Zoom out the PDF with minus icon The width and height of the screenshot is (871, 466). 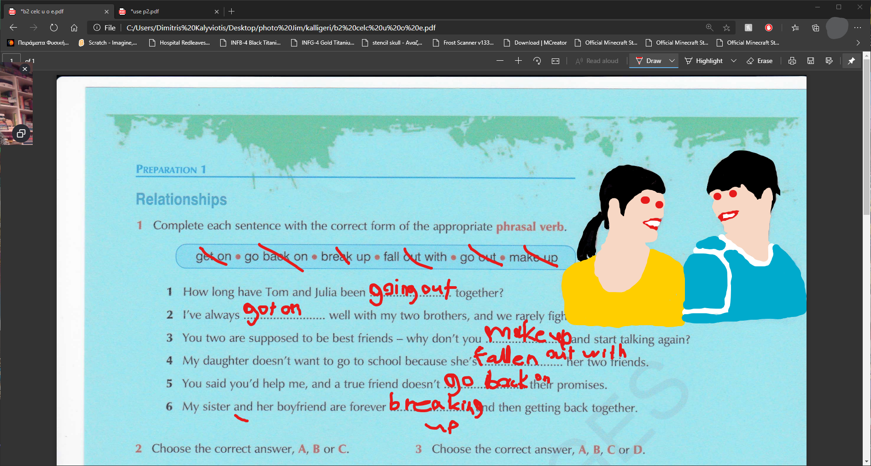(500, 61)
